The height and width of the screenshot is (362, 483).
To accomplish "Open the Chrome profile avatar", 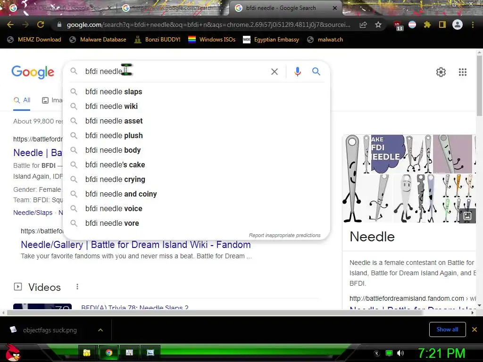I will point(458,25).
